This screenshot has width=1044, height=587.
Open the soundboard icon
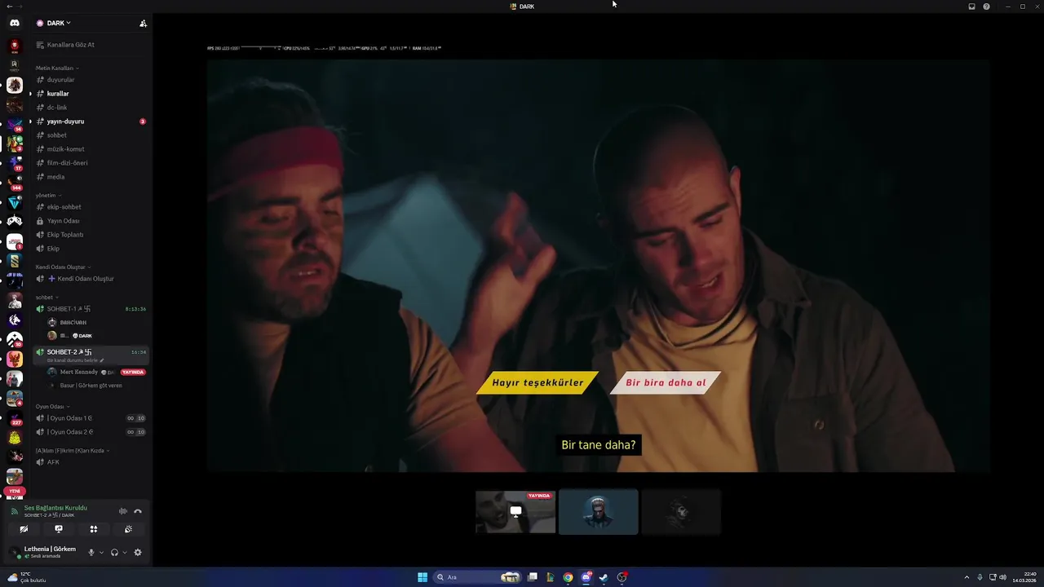click(x=128, y=529)
